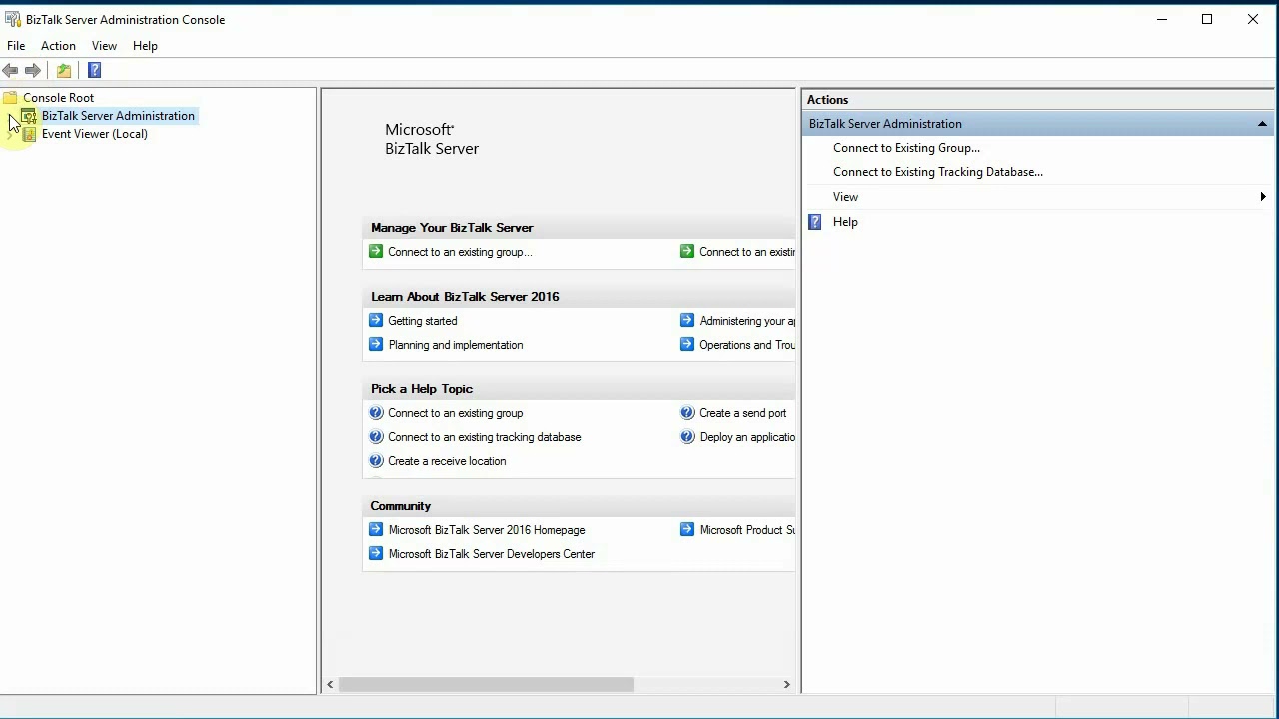This screenshot has height=719, width=1279.
Task: Click the Console Root folder icon
Action: (x=10, y=98)
